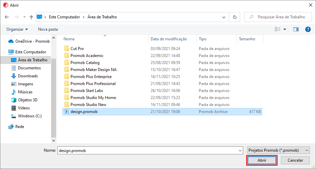
Task: Click the Abrir button
Action: 262,160
